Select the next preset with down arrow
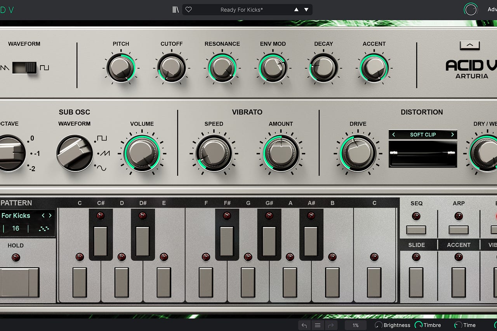This screenshot has width=497, height=331. (x=306, y=10)
